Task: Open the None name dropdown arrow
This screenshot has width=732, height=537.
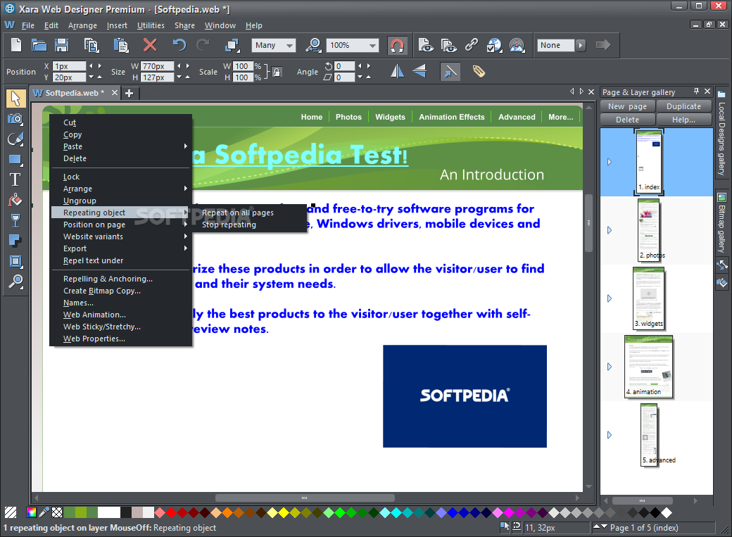Action: click(x=580, y=45)
